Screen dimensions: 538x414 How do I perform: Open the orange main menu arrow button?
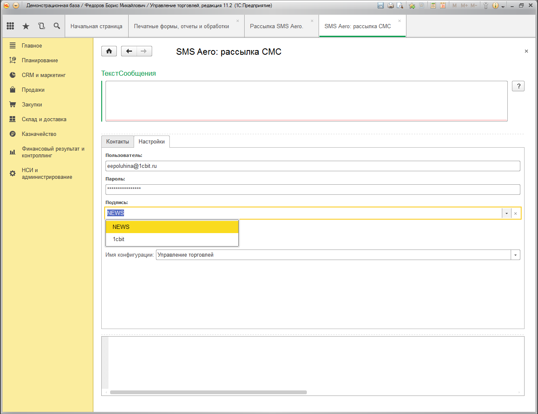[x=16, y=5]
